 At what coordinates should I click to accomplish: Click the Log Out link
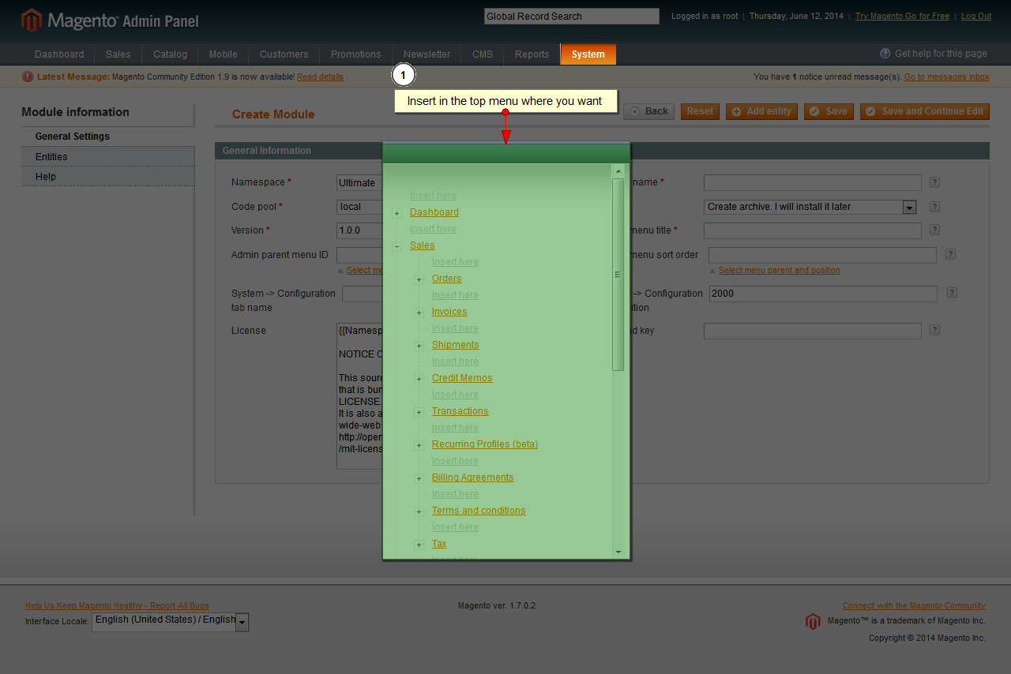pyautogui.click(x=976, y=16)
